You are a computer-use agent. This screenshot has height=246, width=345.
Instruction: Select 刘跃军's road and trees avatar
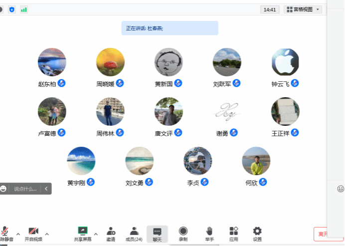tap(227, 62)
